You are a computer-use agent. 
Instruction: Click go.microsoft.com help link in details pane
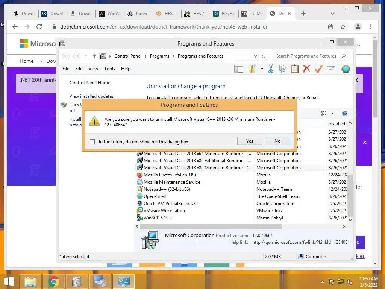(x=300, y=242)
